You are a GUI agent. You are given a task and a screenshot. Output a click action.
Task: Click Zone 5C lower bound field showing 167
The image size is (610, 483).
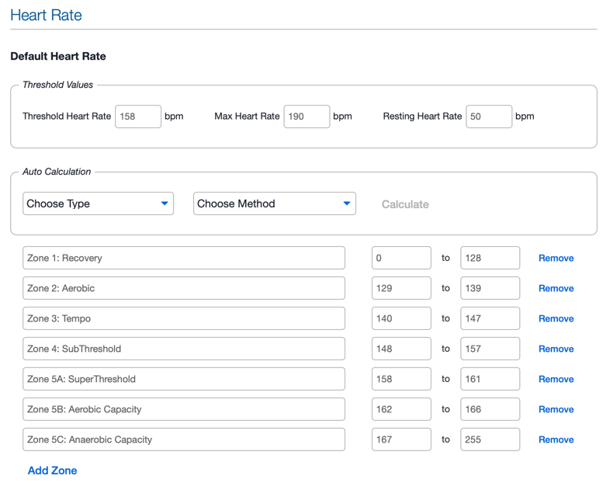point(401,440)
